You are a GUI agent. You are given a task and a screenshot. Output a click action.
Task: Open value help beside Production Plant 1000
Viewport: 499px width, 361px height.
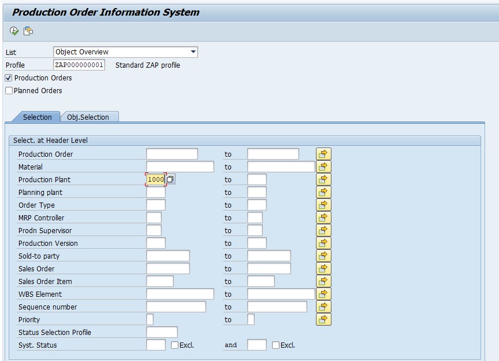pos(171,179)
